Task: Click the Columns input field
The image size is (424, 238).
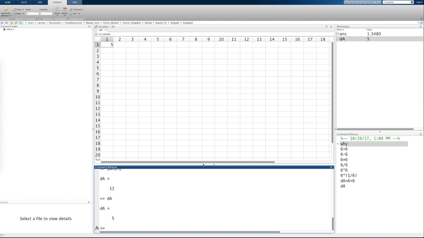Action: 46,14
